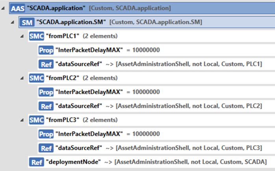Select the "fromPLC2" collection name
This screenshot has width=275, height=171.
click(62, 78)
